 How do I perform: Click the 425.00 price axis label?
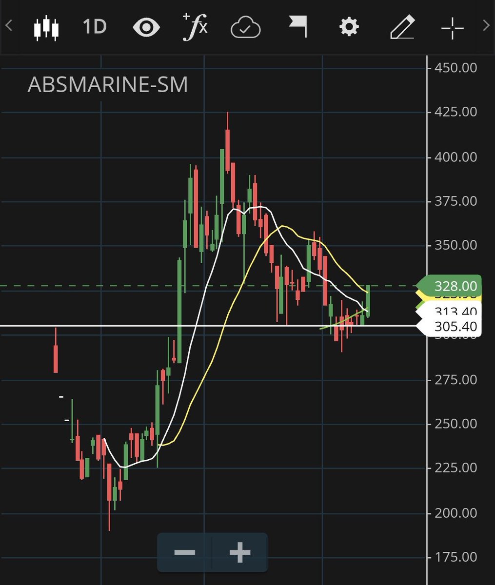[455, 112]
